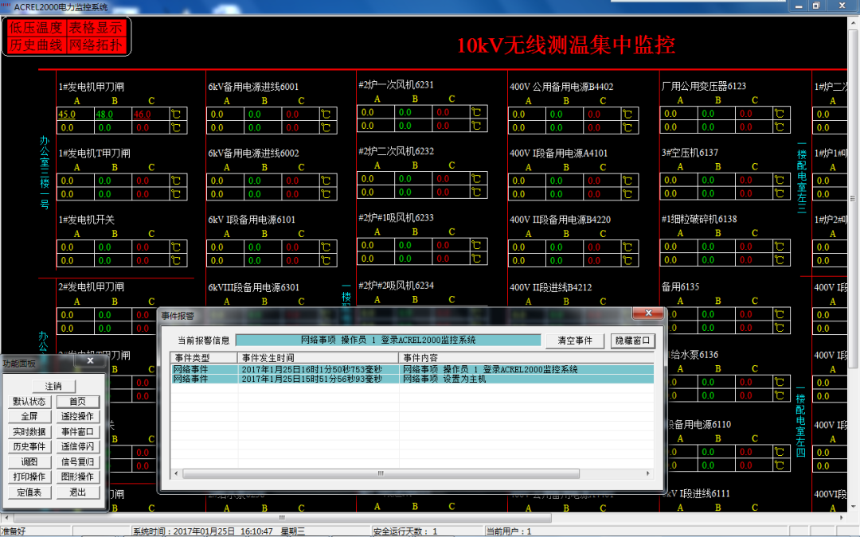860x537 pixels.
Task: Click 注销 to log out
Action: pyautogui.click(x=55, y=385)
